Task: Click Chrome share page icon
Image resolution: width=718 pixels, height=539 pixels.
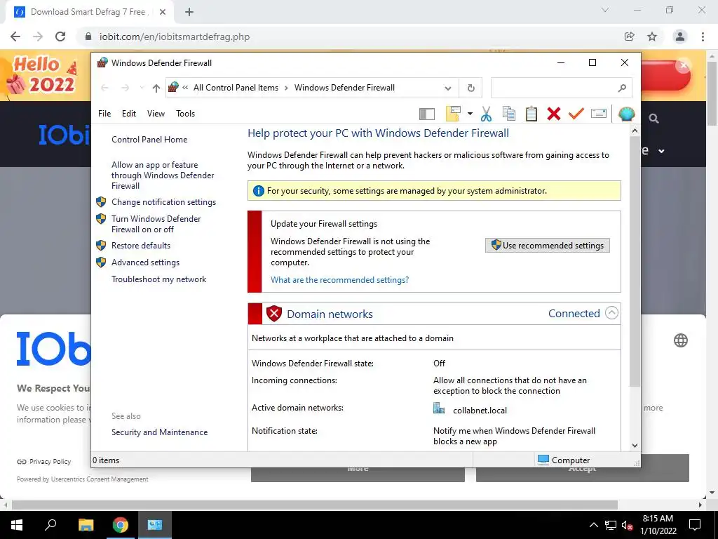Action: pyautogui.click(x=630, y=36)
